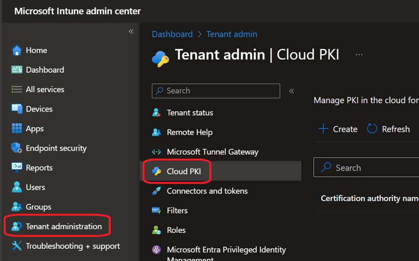Go to Tenant status page
419x261 pixels.
189,113
